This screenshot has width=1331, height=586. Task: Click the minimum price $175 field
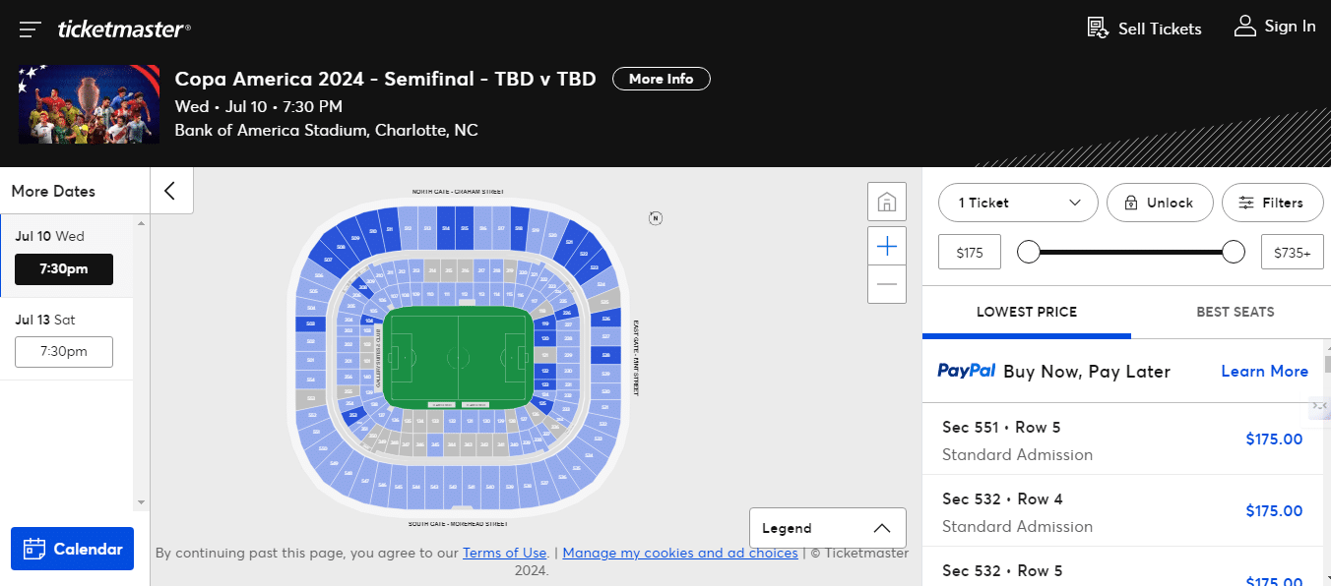[970, 253]
